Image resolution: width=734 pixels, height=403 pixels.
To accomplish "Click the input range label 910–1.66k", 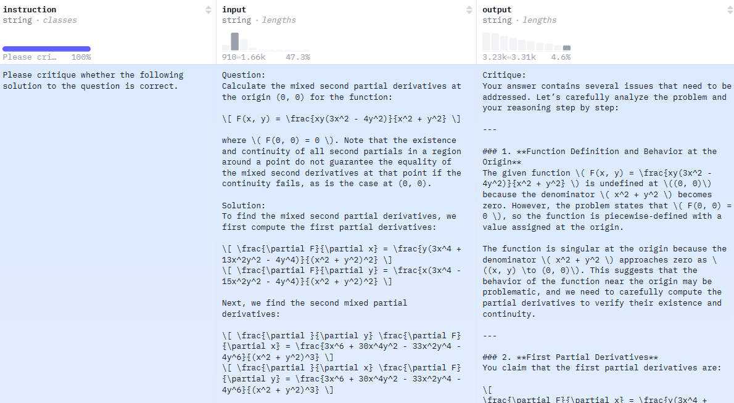I will 244,57.
